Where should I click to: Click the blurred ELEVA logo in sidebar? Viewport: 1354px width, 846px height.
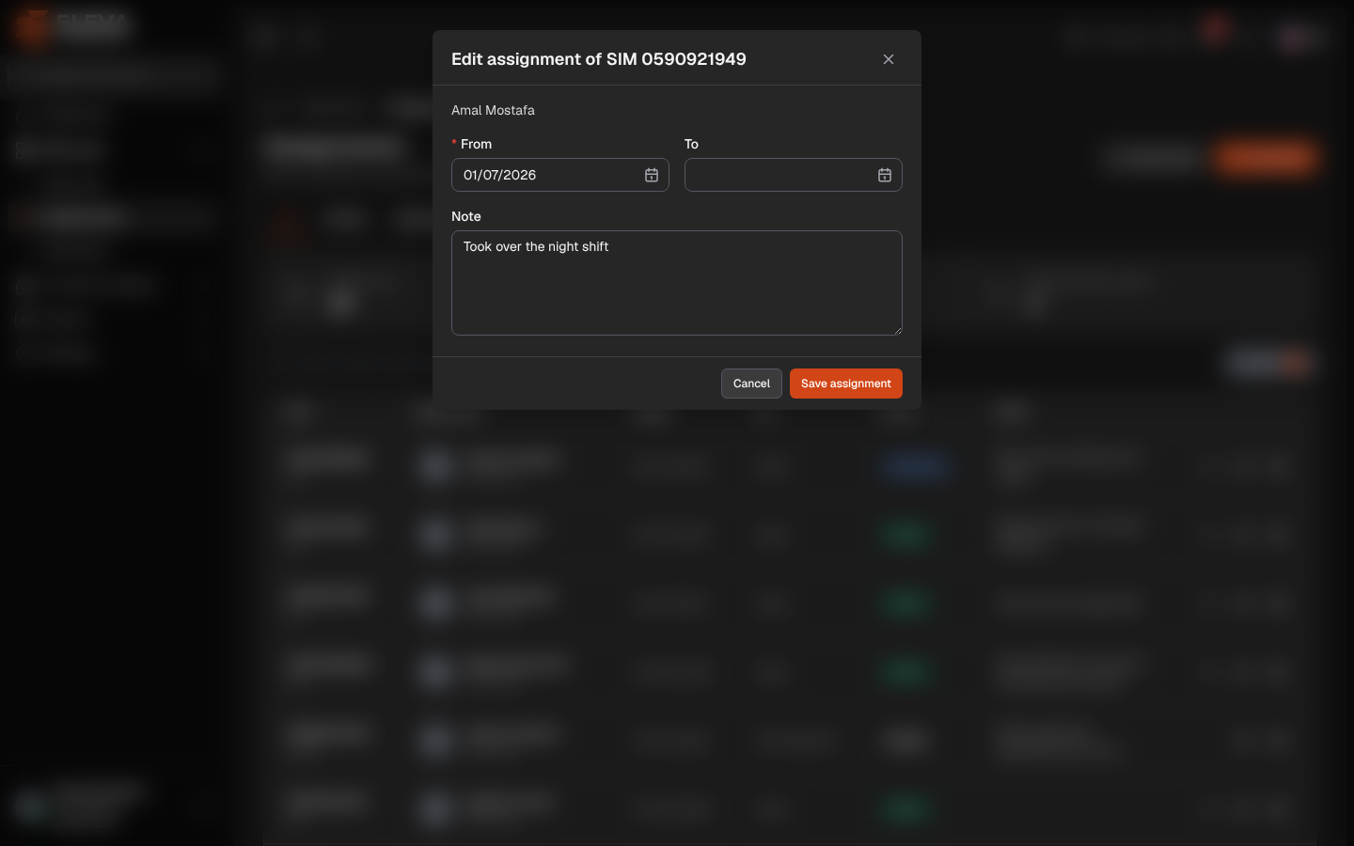coord(72,25)
